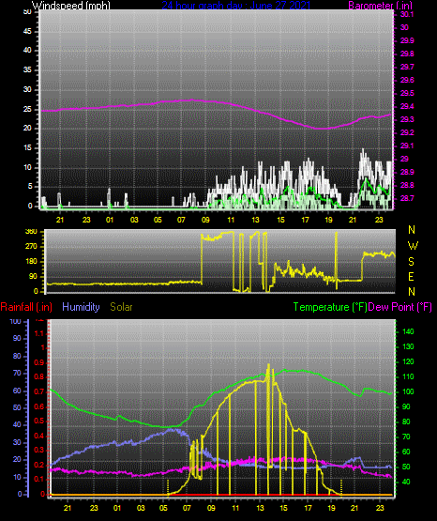Click the 360 wind direction axis value
Image resolution: width=437 pixels, height=521 pixels.
click(31, 232)
